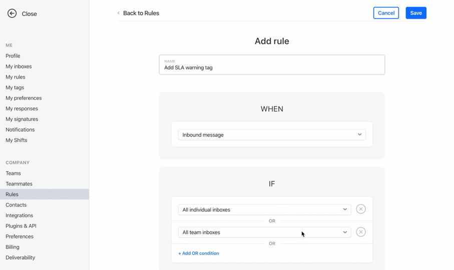Viewport: 454px width, 270px height.
Task: Click the Close back-arrow circle icon
Action: point(12,13)
